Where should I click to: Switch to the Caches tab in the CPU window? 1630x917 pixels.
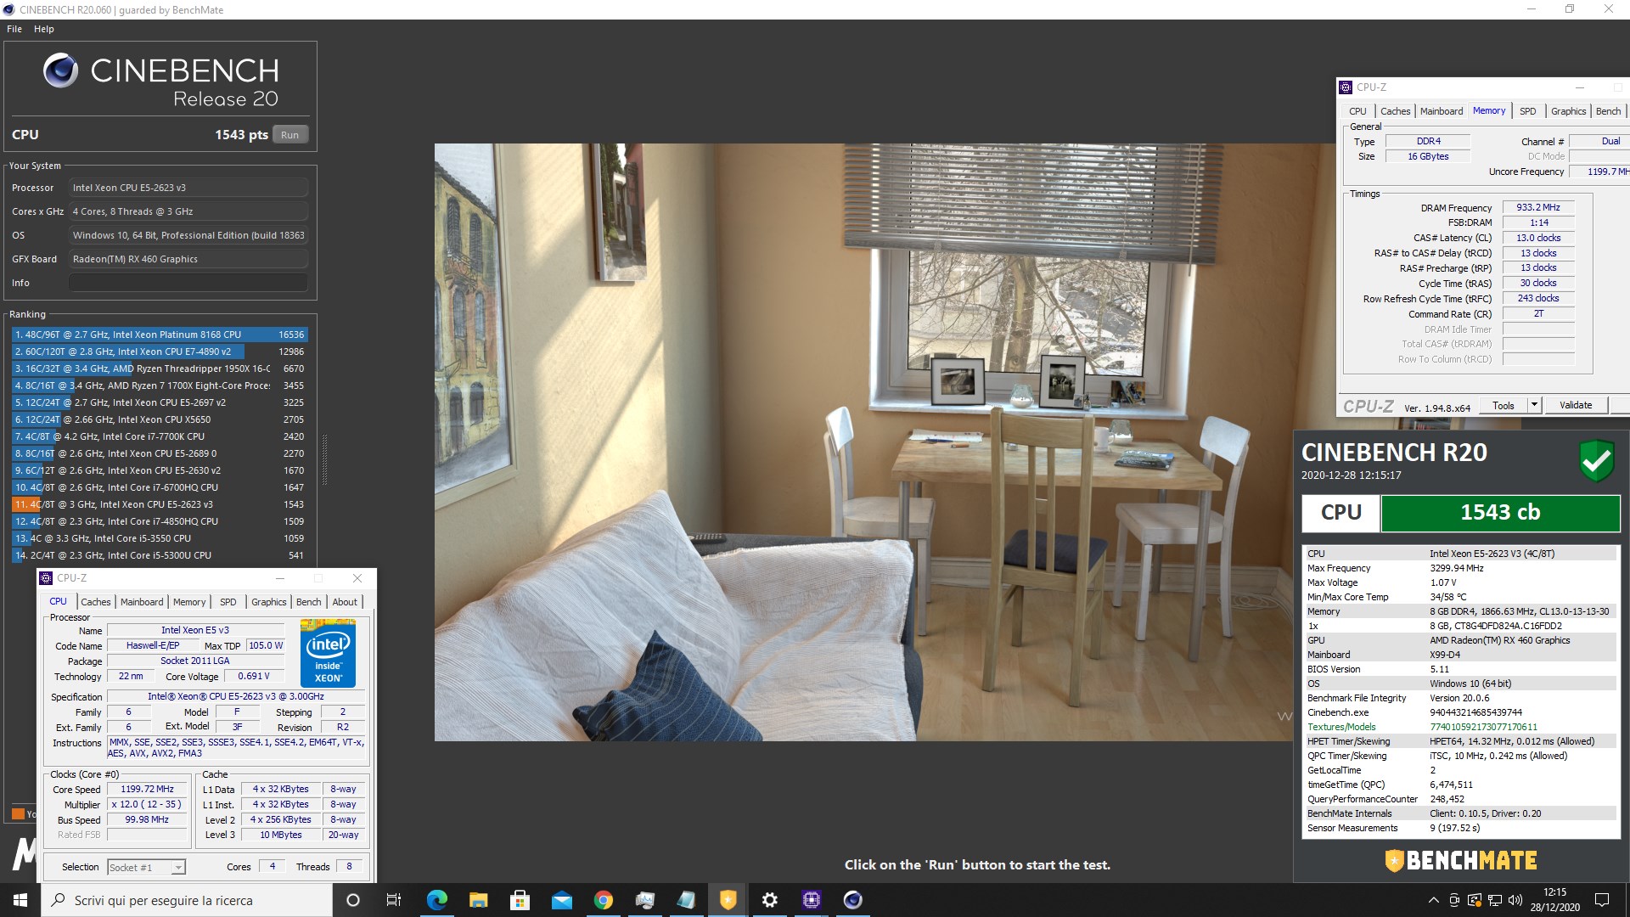(96, 602)
